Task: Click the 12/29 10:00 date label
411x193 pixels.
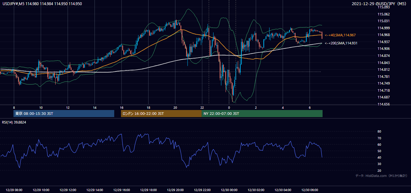Action: pos(41,190)
